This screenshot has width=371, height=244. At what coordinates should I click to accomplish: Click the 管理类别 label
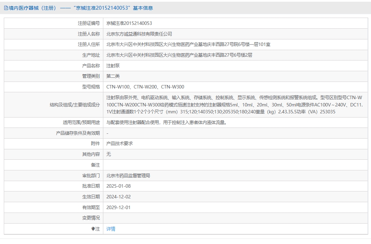coord(91,76)
